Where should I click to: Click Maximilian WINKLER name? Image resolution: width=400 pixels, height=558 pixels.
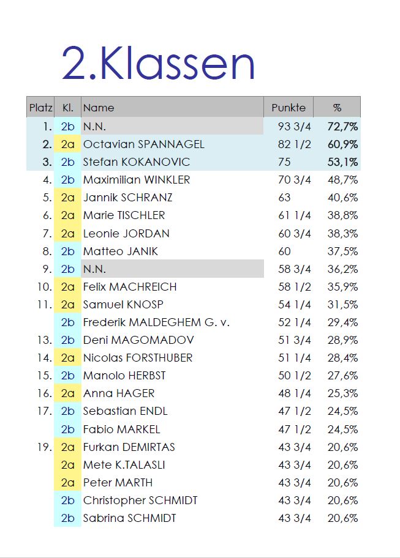(x=137, y=180)
